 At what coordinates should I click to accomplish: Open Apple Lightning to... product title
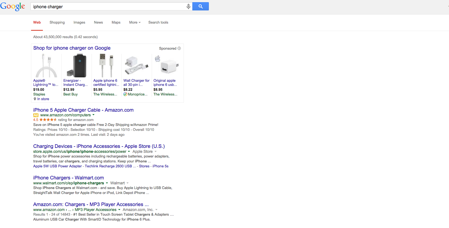46,83
